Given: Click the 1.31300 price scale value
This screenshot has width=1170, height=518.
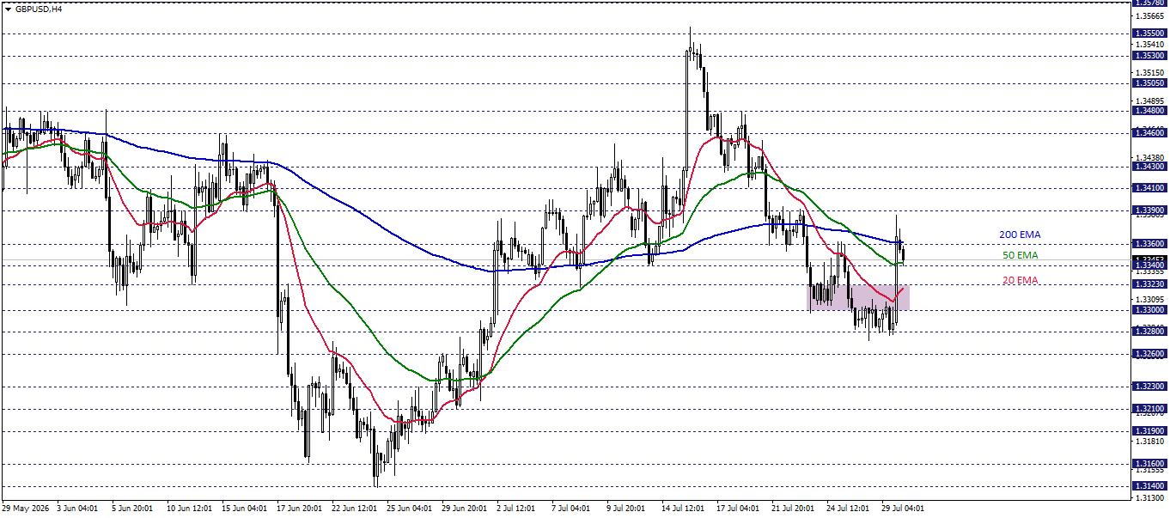Looking at the screenshot, I should (x=1149, y=497).
